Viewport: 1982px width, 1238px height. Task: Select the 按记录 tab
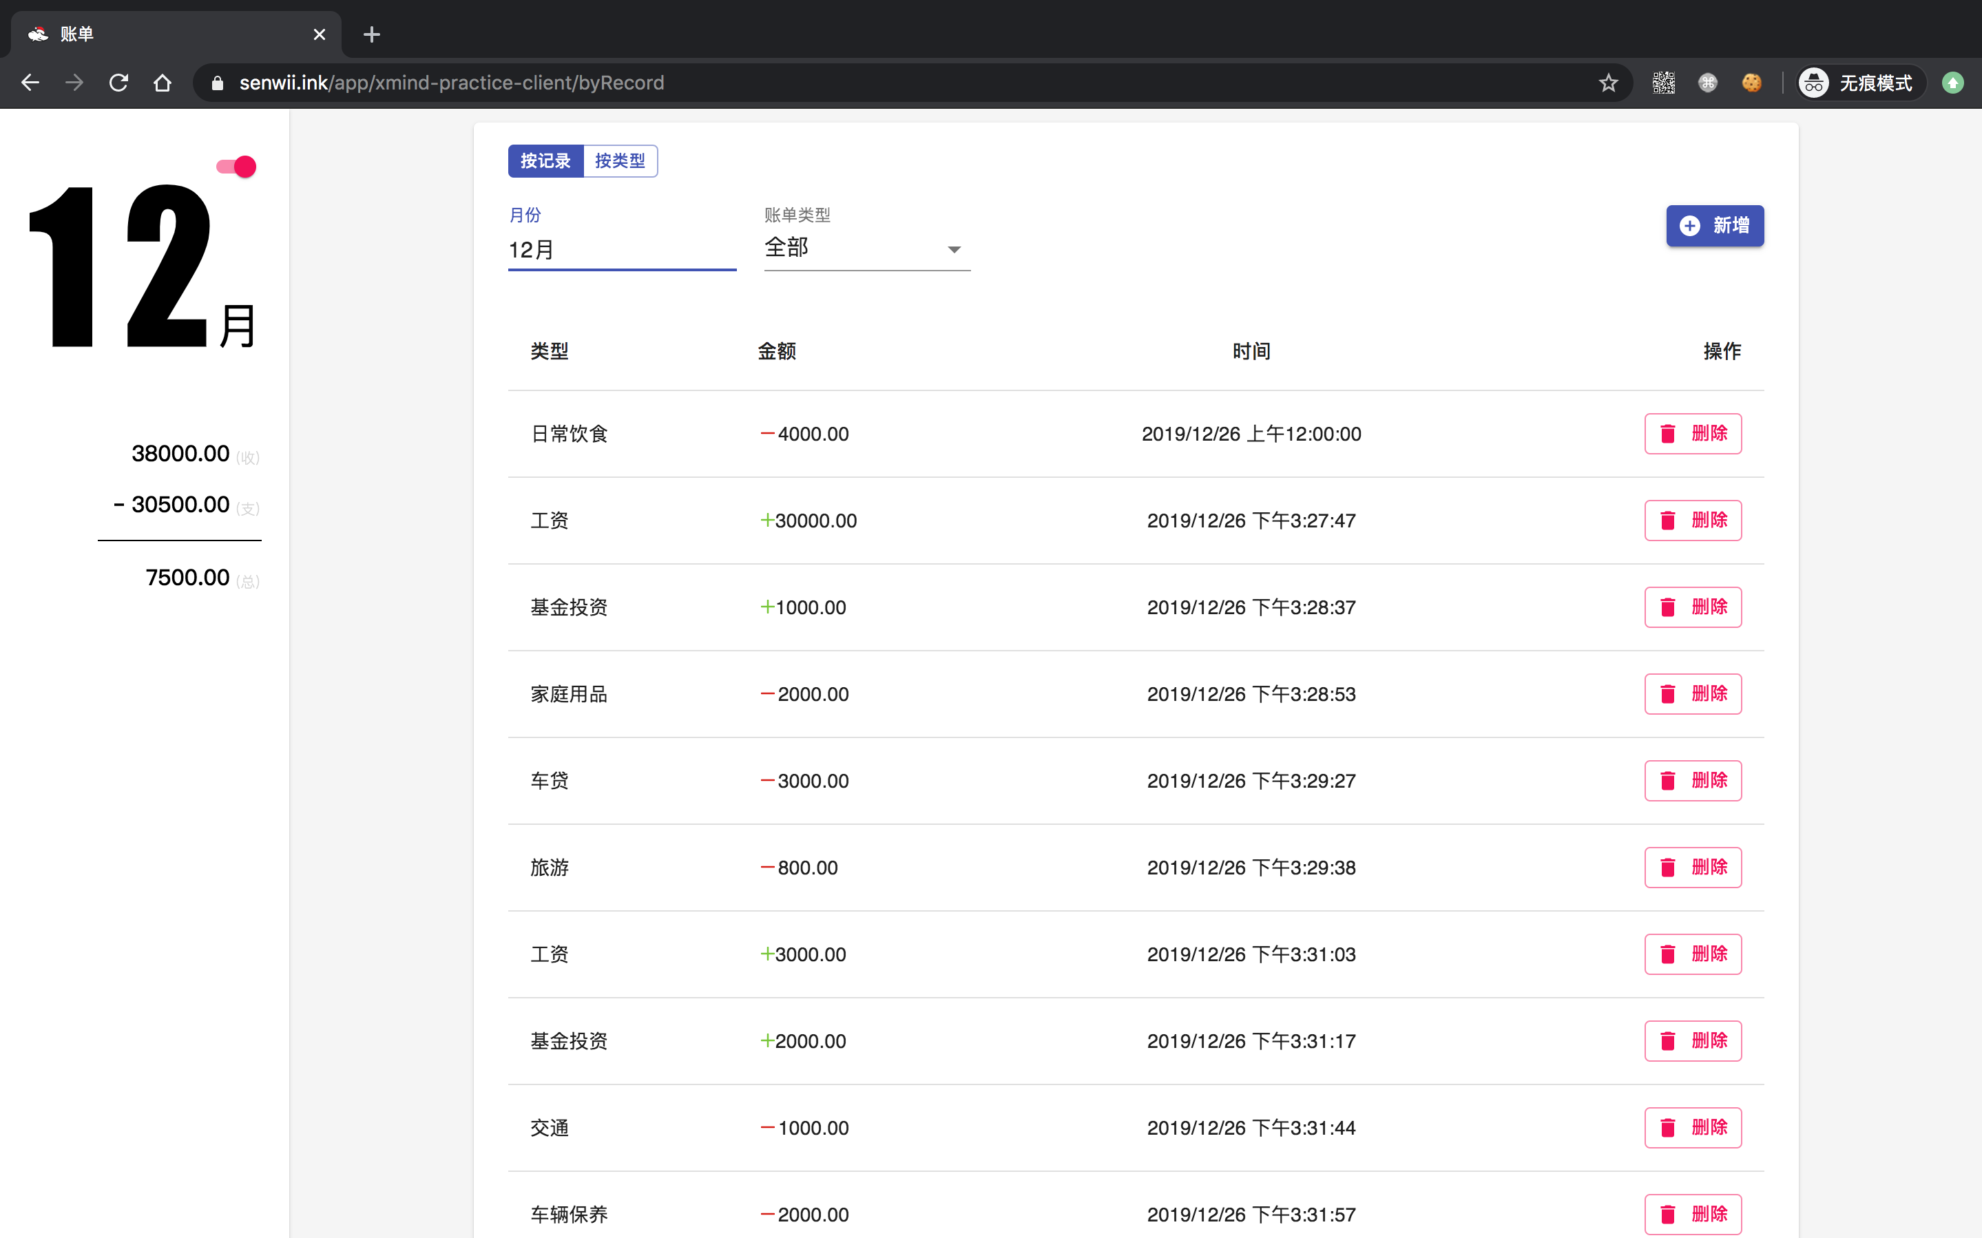(x=545, y=161)
